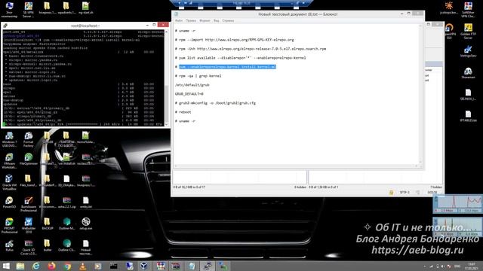This screenshot has height=271, width=483.
Task: Open the SoftEther VPN Client desktop icon
Action: pos(468,10)
